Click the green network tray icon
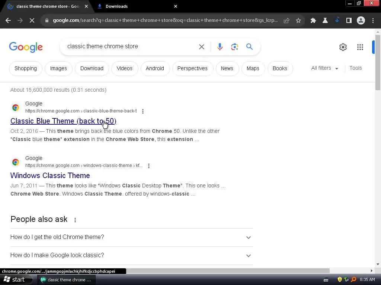381x285 pixels. [346, 279]
